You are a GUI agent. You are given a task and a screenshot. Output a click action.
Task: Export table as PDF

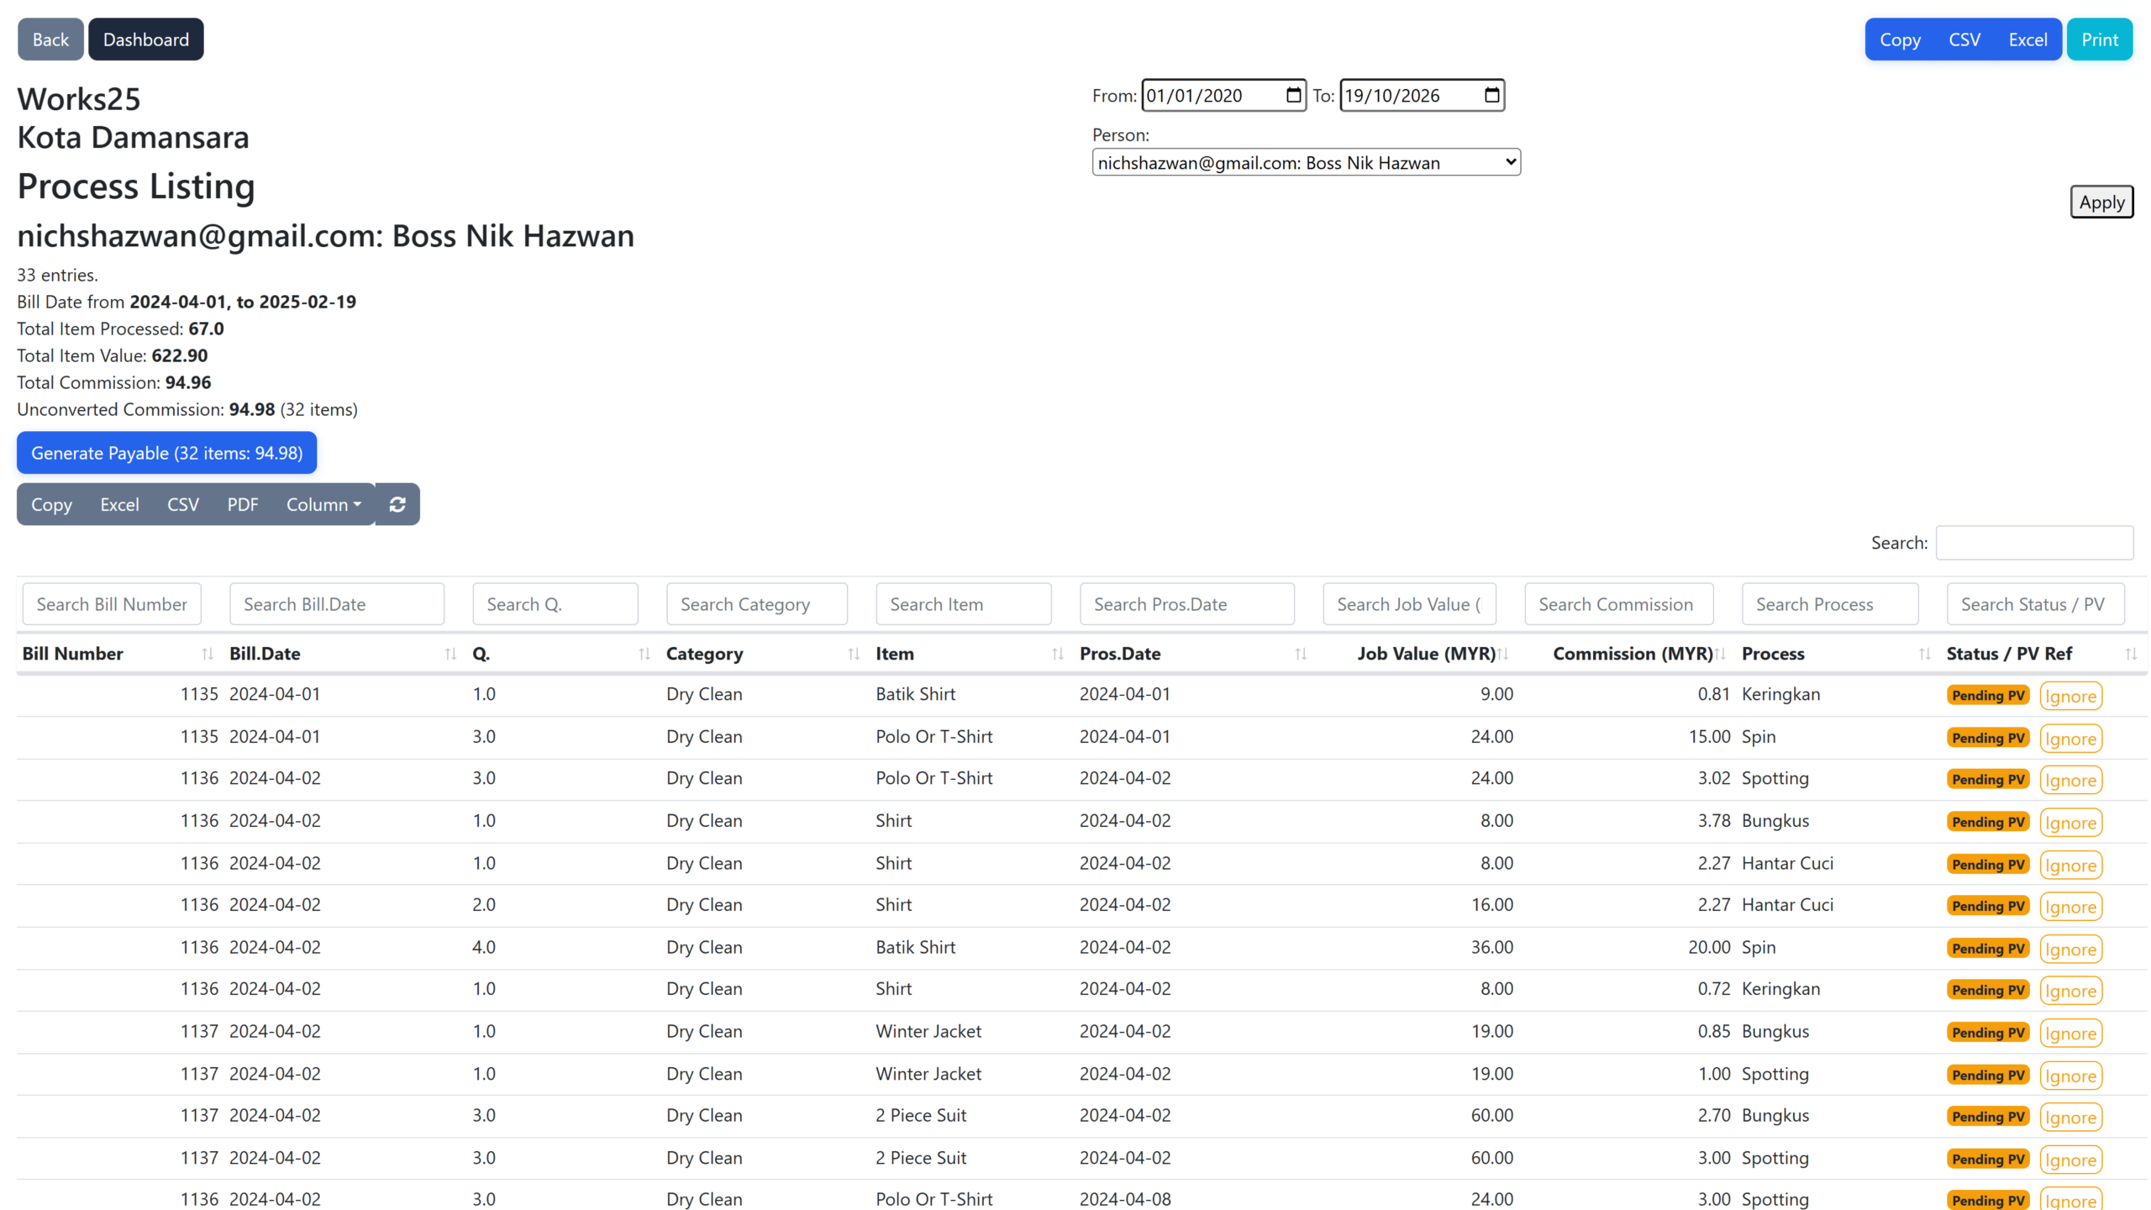click(x=243, y=504)
